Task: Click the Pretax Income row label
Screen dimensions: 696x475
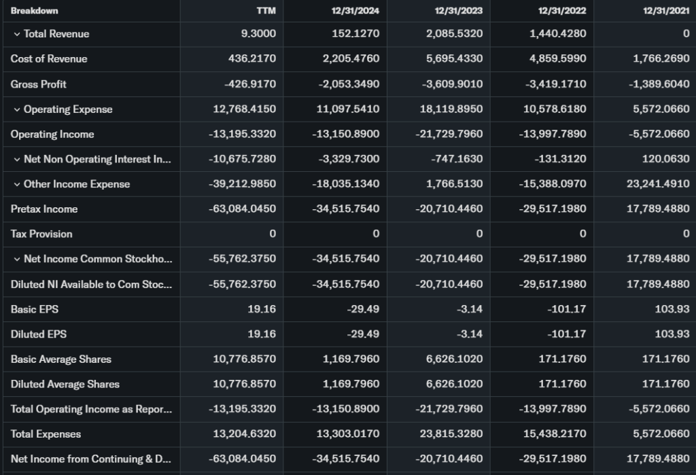Action: click(44, 209)
